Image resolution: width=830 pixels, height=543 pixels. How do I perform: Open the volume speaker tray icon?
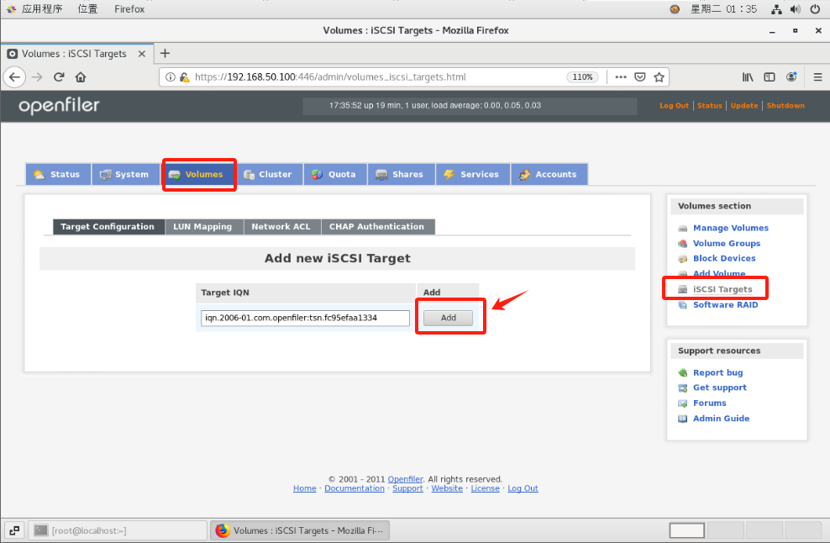click(x=796, y=9)
